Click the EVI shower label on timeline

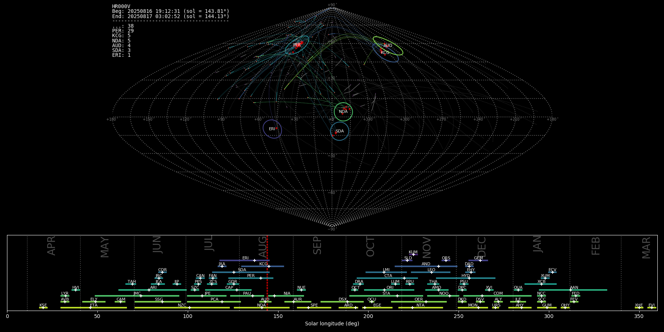coord(652,305)
